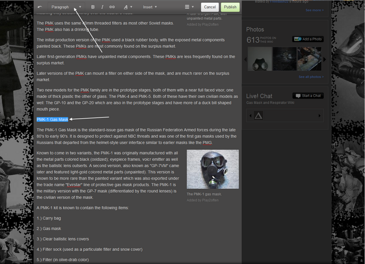Screen dimensions: 365x264
Task: Click the highlighted PMK-1 Gas Mask heading
Action: (52, 119)
